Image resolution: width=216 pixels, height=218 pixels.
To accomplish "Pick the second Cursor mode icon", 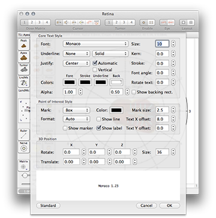I will pyautogui.click(x=67, y=22).
